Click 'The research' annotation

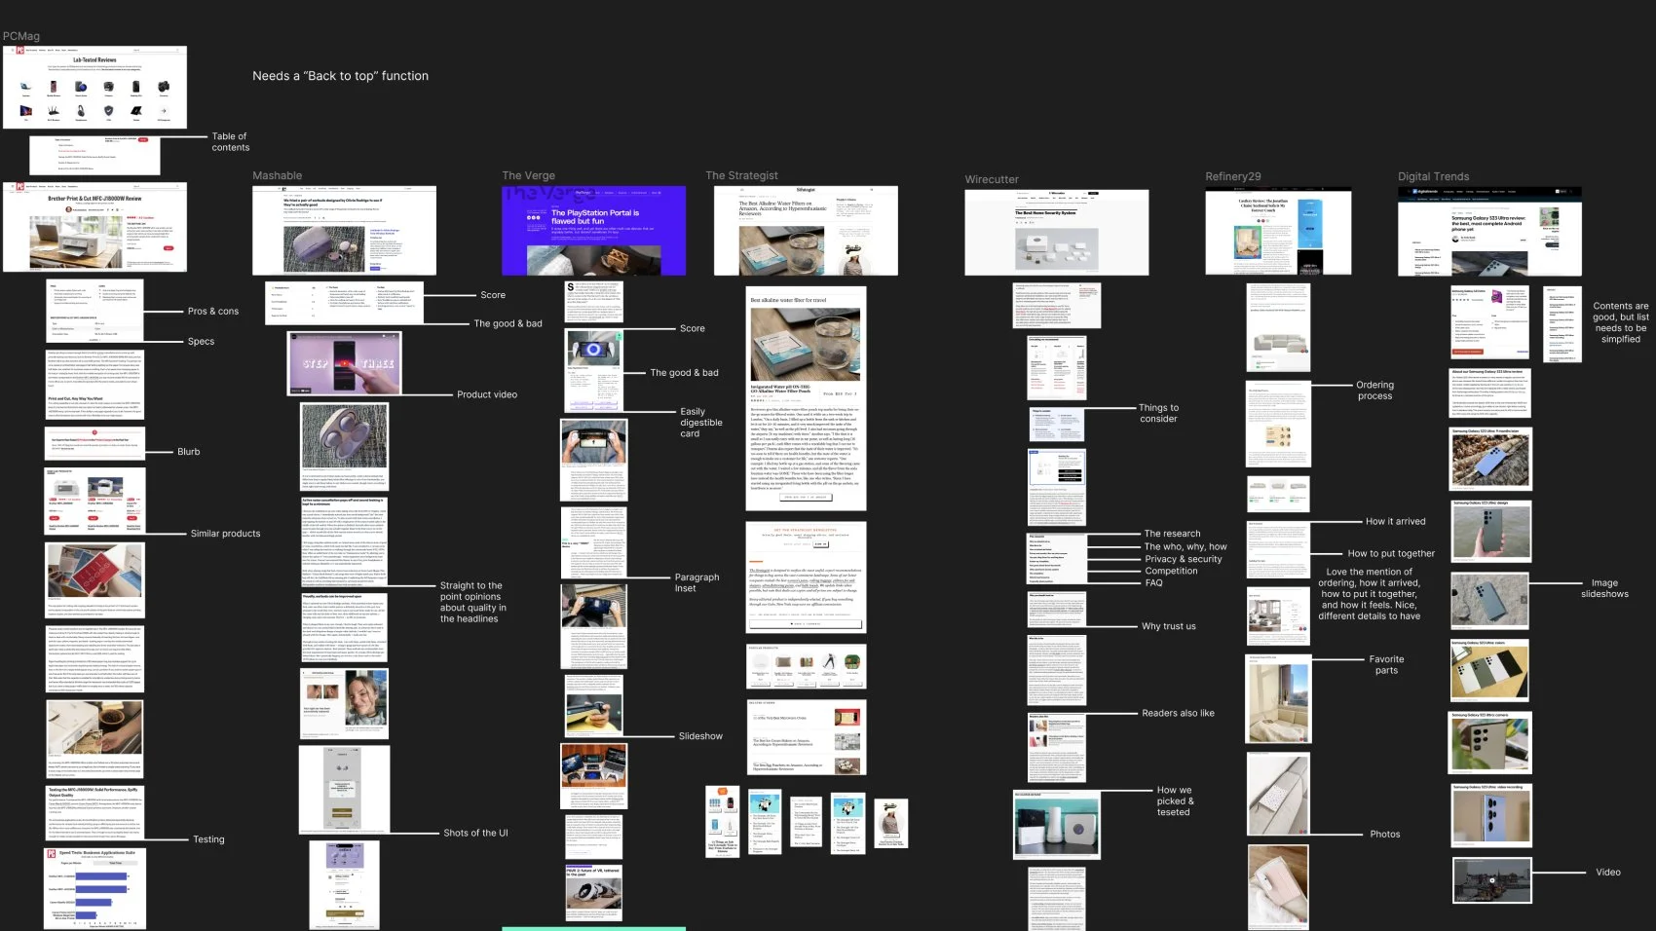pos(1173,534)
